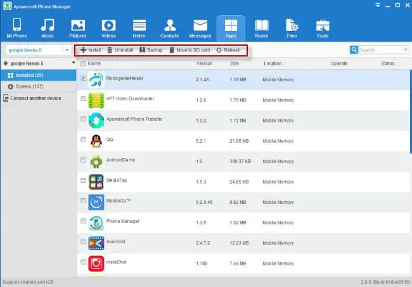The height and width of the screenshot is (287, 412).
Task: Sort by the Location column header
Action: coord(273,63)
